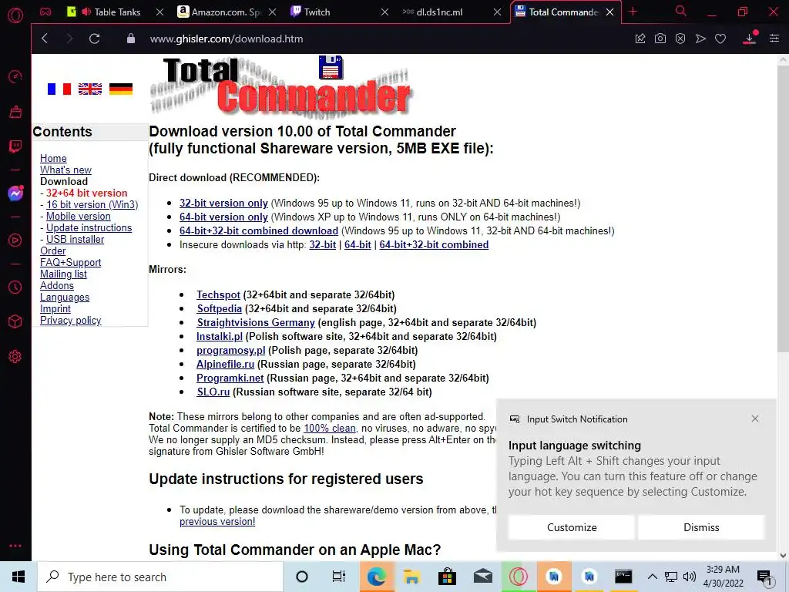Close the Table Tanks tab
The image size is (789, 592).
[159, 12]
